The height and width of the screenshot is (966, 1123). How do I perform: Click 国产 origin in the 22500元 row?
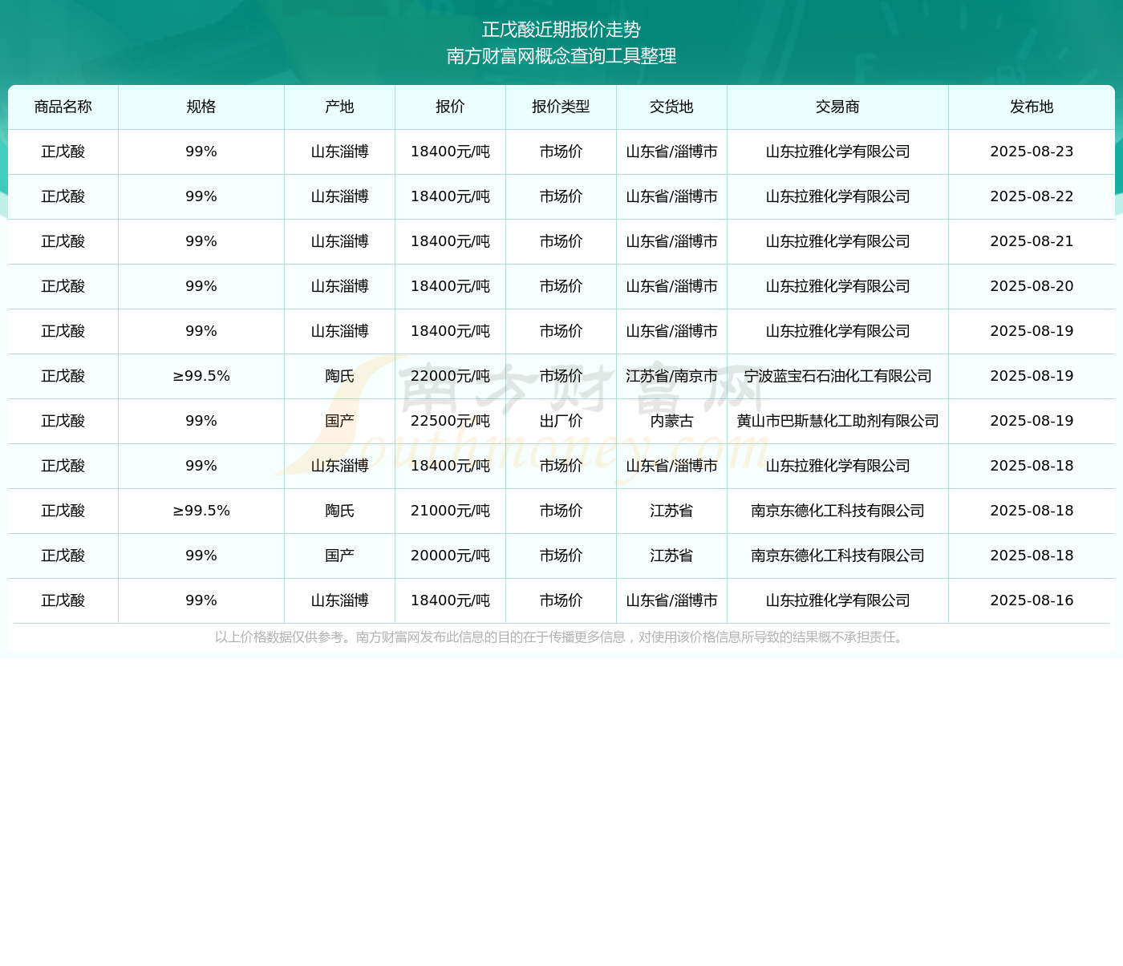[x=340, y=421]
